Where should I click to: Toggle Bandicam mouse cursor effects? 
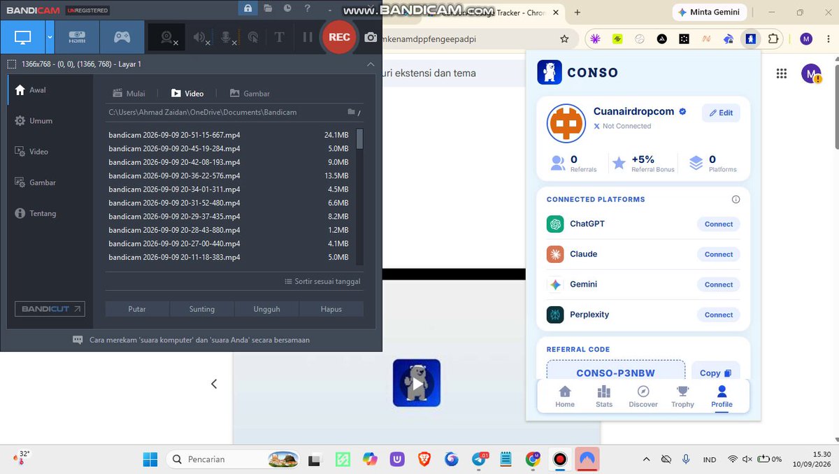tap(252, 38)
